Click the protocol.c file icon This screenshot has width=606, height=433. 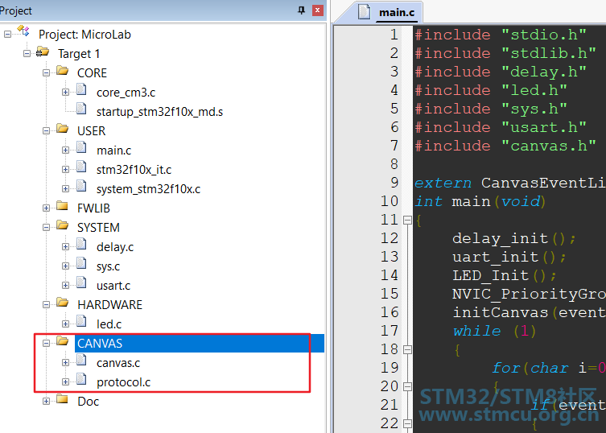click(x=81, y=380)
